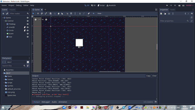Viewport: 195px width, 110px height.
Task: Open GLES3 renderer dropdown
Action: [x=190, y=5]
